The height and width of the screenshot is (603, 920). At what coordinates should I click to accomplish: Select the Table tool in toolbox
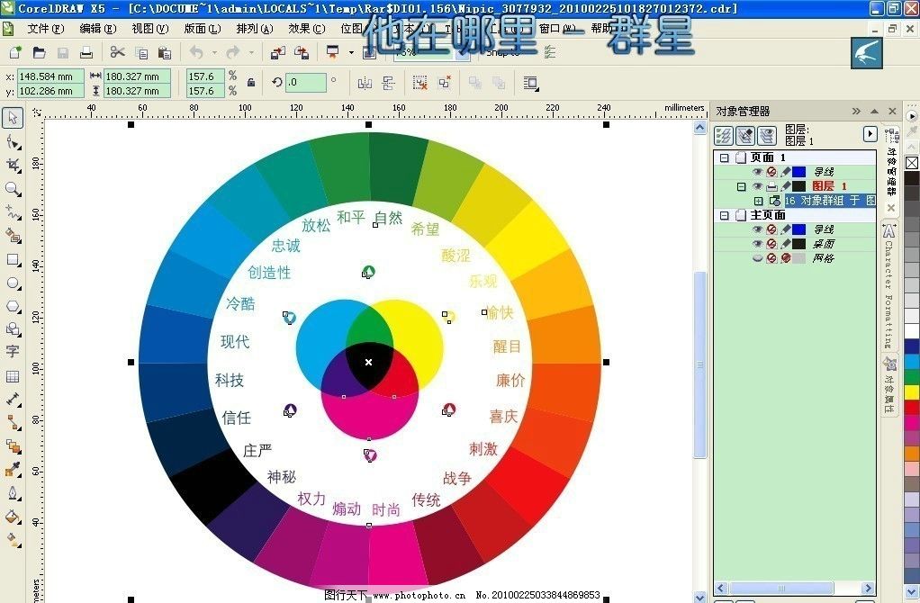(x=13, y=376)
